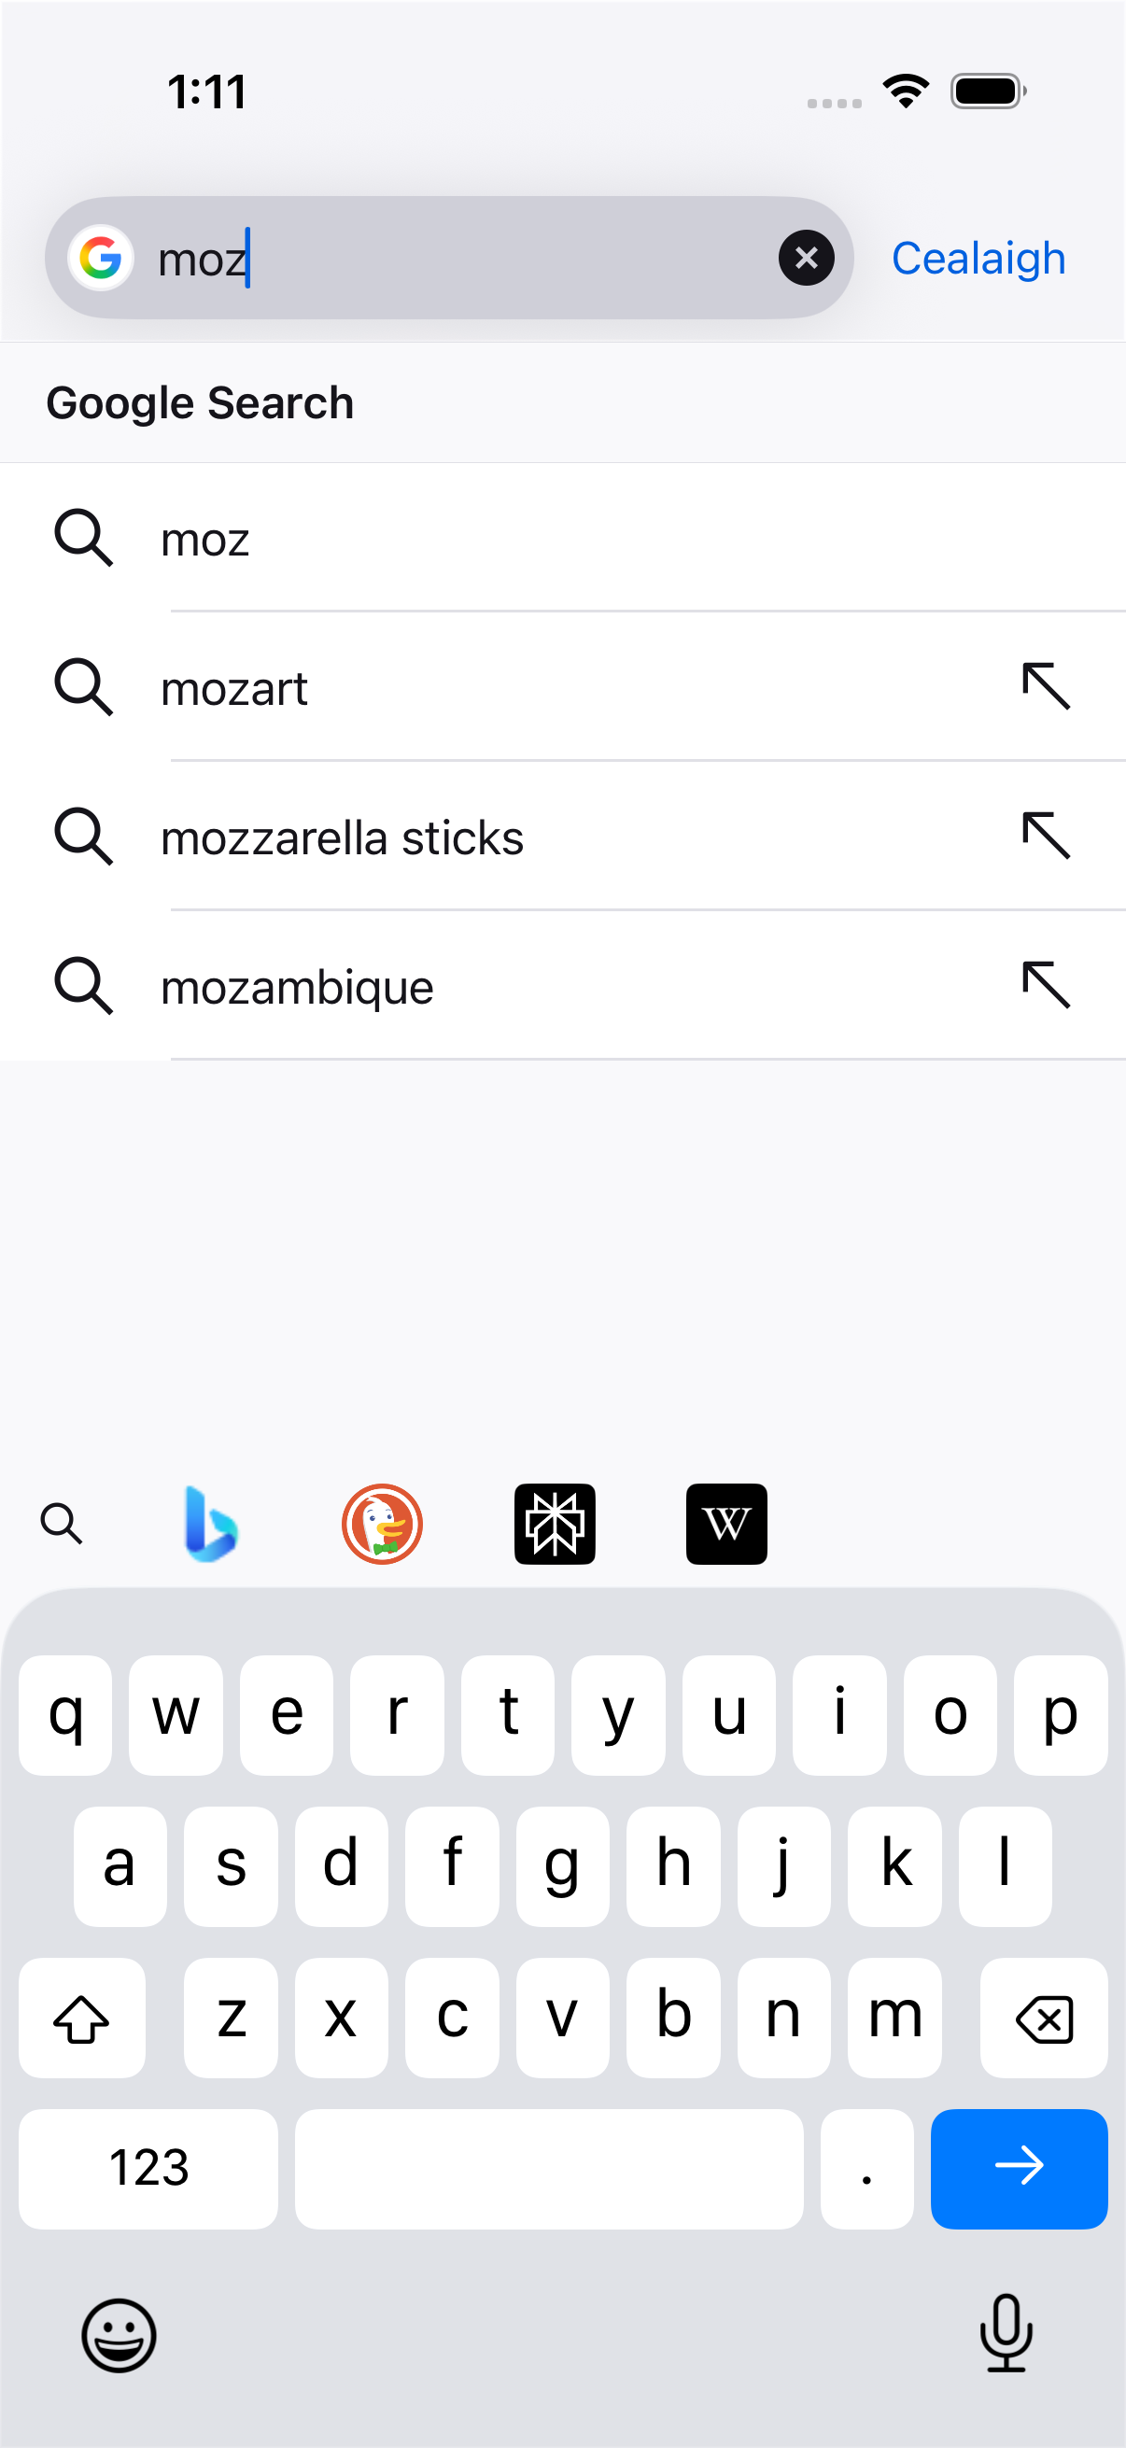Append 'mozart' to query via arrow
1126x2448 pixels.
[x=1047, y=686]
